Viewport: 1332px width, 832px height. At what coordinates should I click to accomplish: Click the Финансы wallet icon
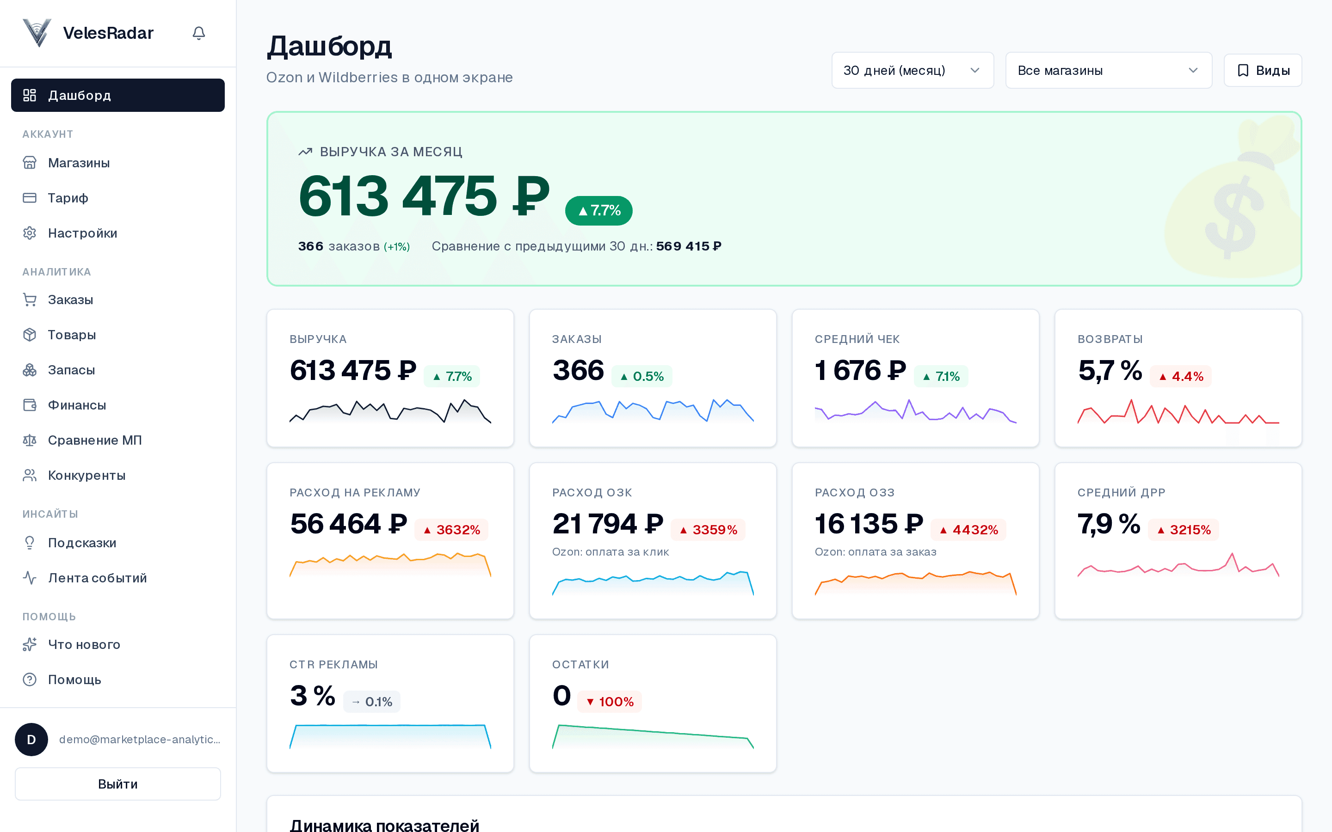tap(30, 405)
